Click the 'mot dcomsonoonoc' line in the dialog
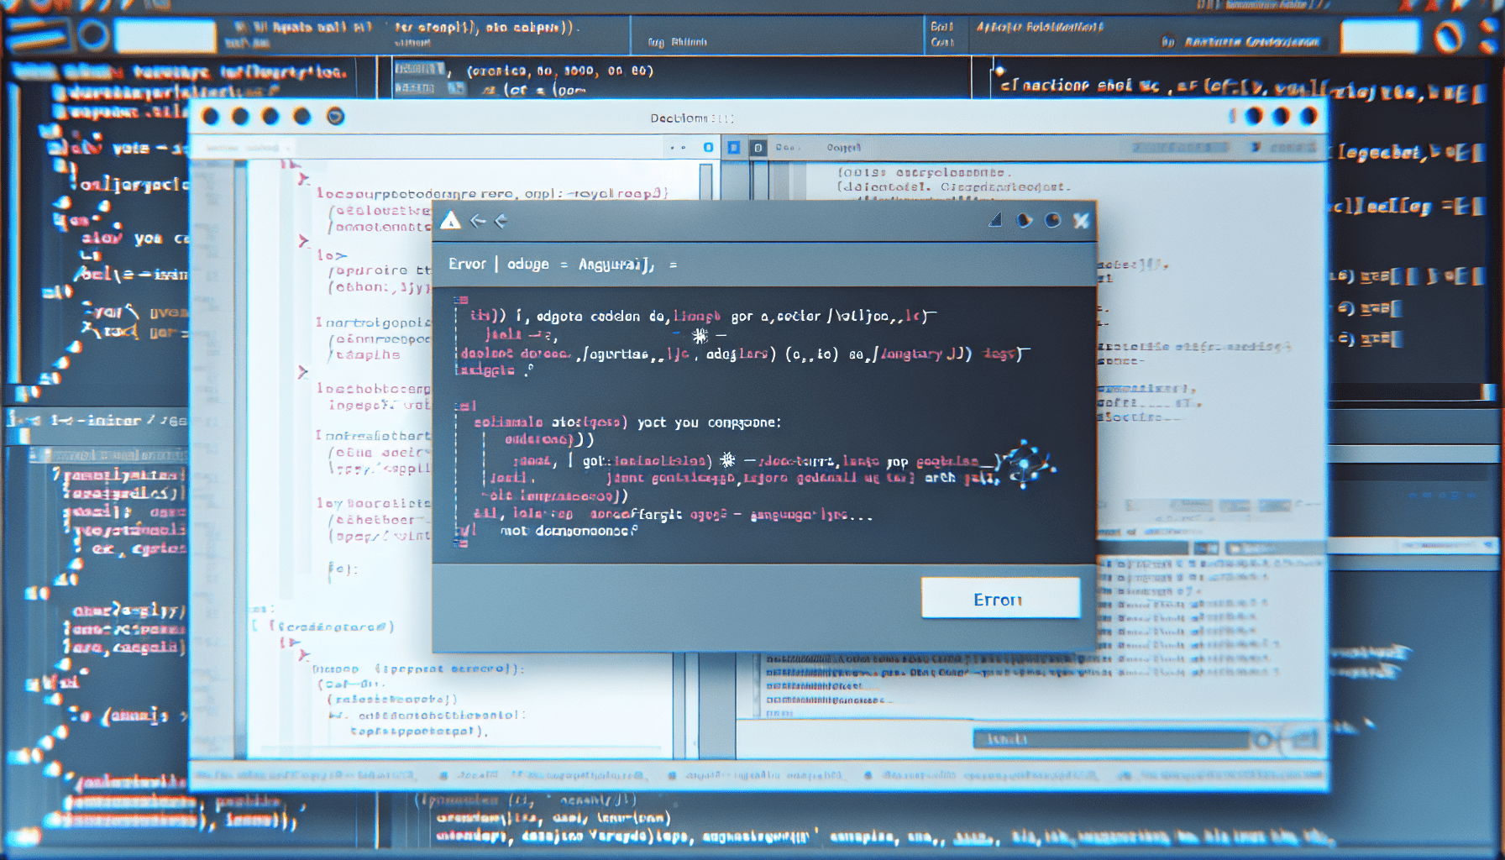1505x860 pixels. (x=569, y=531)
